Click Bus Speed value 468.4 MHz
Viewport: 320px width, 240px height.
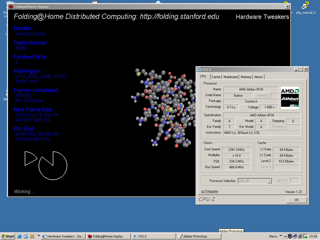pyautogui.click(x=236, y=167)
